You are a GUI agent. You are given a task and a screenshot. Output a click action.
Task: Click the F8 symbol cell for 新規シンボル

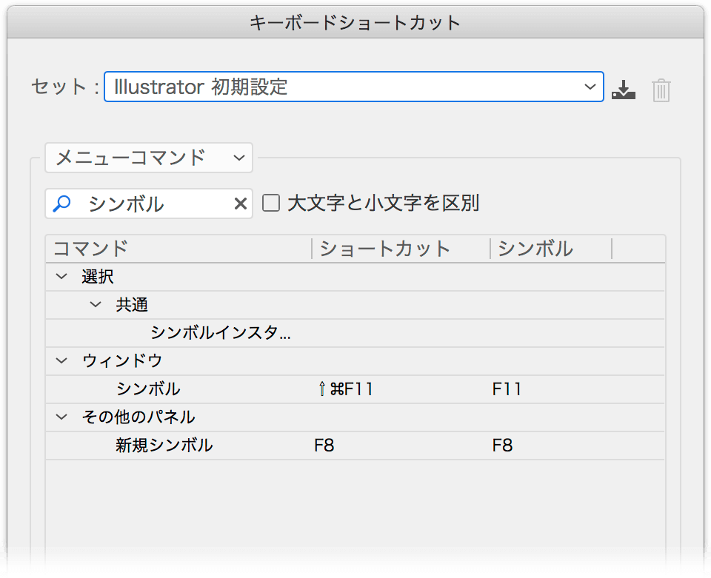(x=502, y=446)
